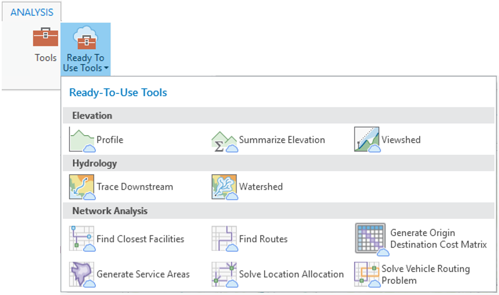Click the Generate Service Areas label
The width and height of the screenshot is (499, 295).
click(x=143, y=274)
